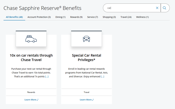Switch to the Rewards (9) tab
Viewport: 175px width, 109px height.
(76, 17)
